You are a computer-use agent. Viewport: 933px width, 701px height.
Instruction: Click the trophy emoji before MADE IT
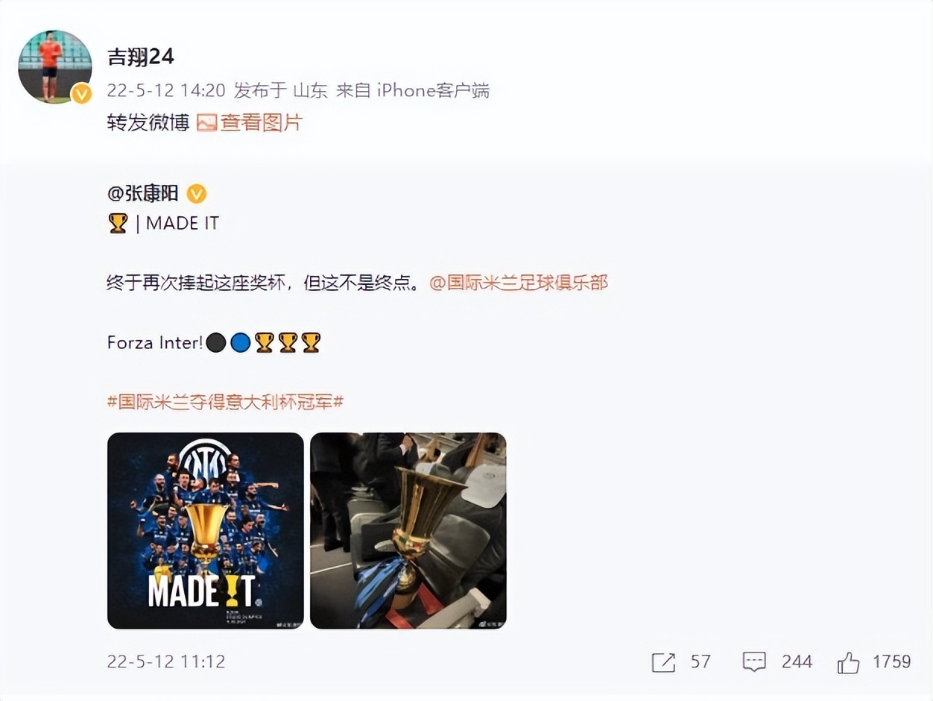coord(118,223)
